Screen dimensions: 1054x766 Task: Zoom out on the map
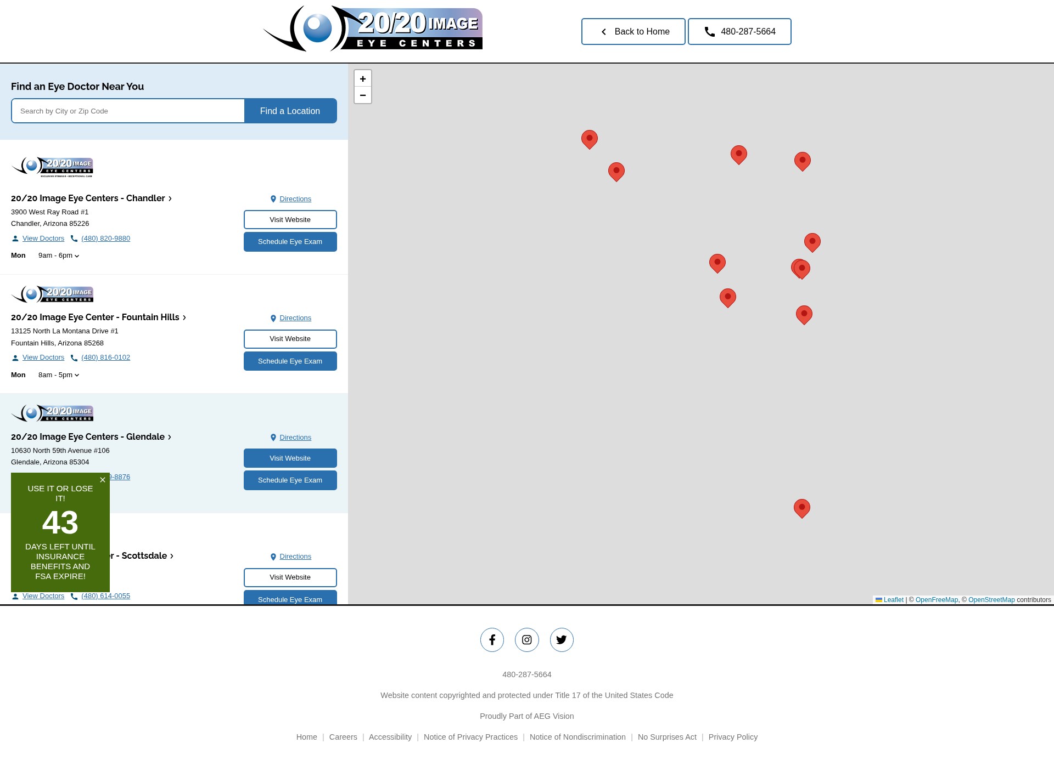point(363,95)
